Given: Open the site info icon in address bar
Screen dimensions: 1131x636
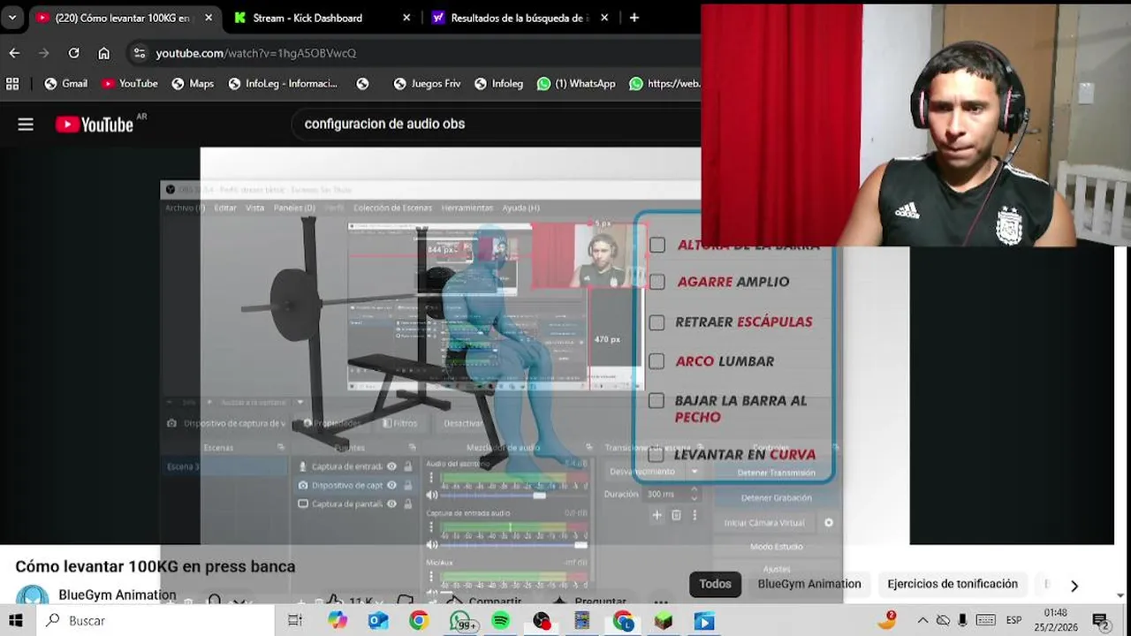Looking at the screenshot, I should coord(139,53).
